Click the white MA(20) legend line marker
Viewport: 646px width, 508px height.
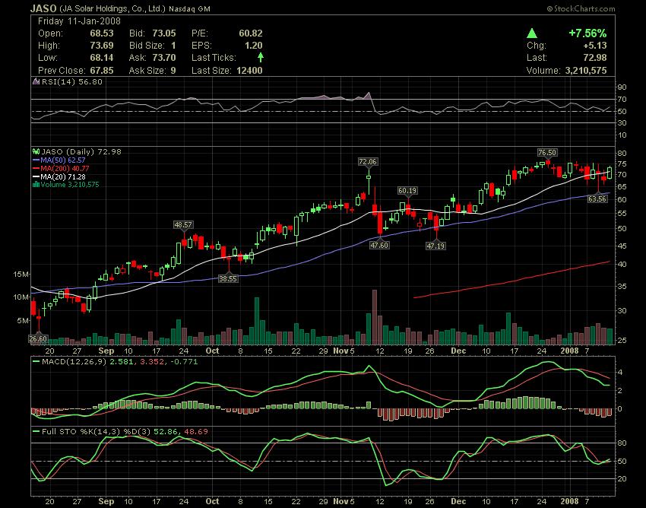(x=36, y=177)
